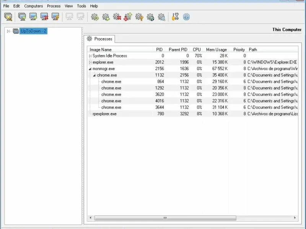Select the UpToDown - 2 computer
The image size is (306, 229).
coord(33,31)
